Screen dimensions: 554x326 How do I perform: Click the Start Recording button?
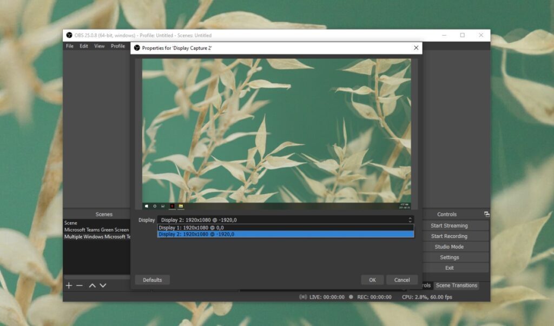(449, 236)
